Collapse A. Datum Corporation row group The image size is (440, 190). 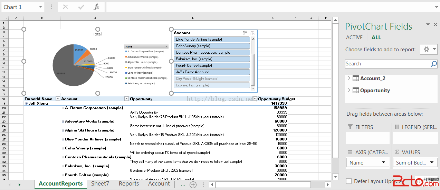pos(63,108)
